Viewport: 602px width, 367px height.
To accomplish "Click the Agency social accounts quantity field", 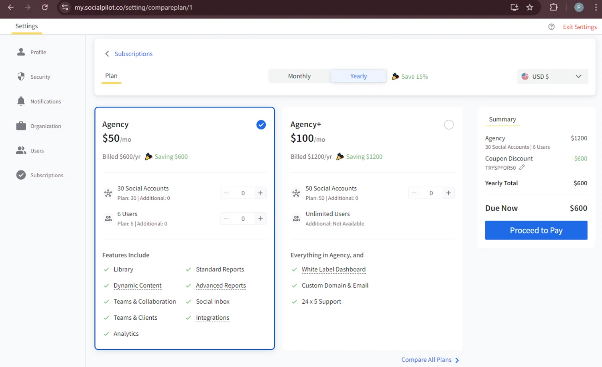I will 243,193.
